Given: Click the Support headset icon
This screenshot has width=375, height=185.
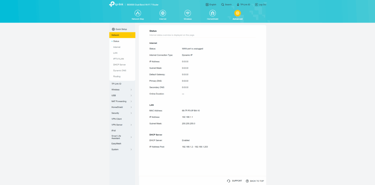Looking at the screenshot, I should pos(229,181).
